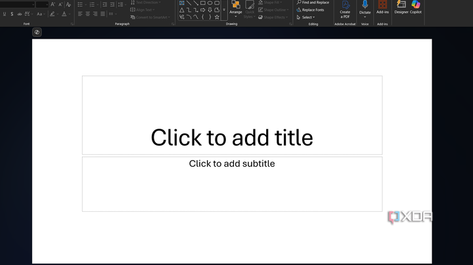473x265 pixels.
Task: Toggle text shadow formatting
Action: click(12, 14)
